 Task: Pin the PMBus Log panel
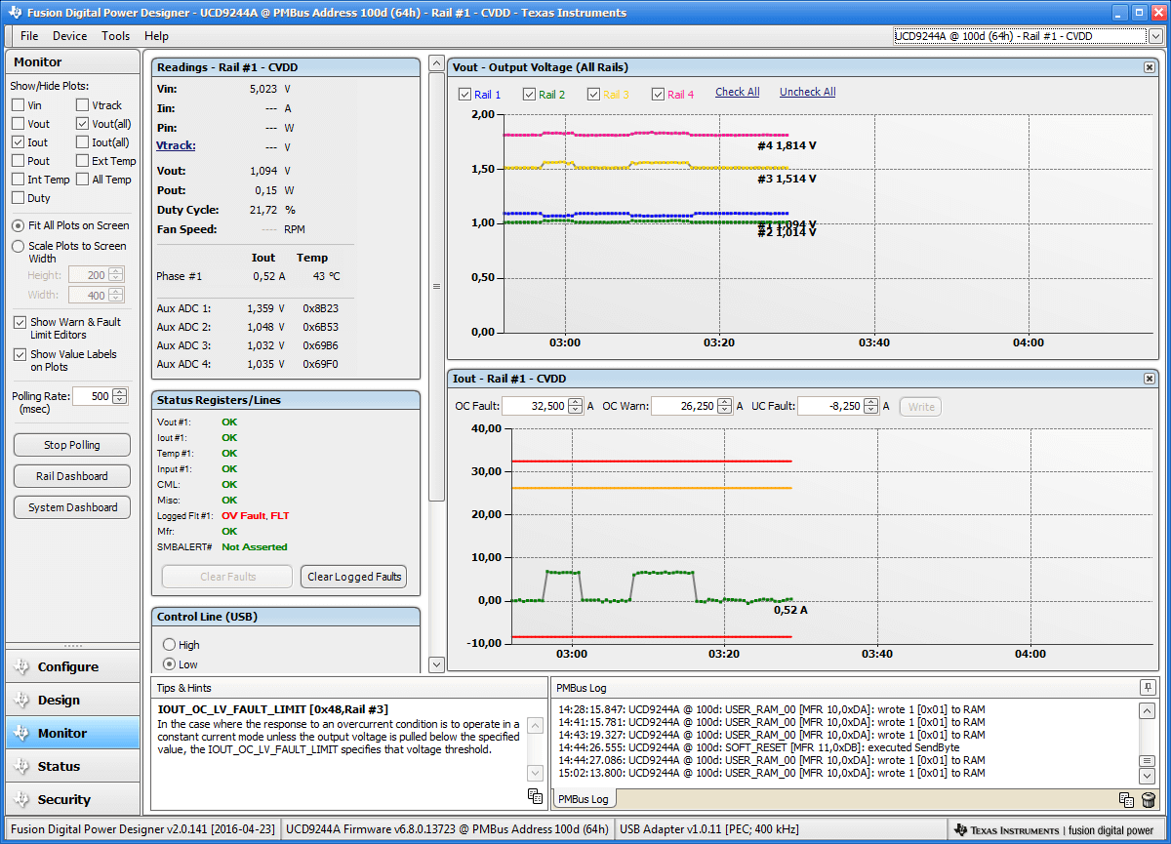pyautogui.click(x=1148, y=687)
